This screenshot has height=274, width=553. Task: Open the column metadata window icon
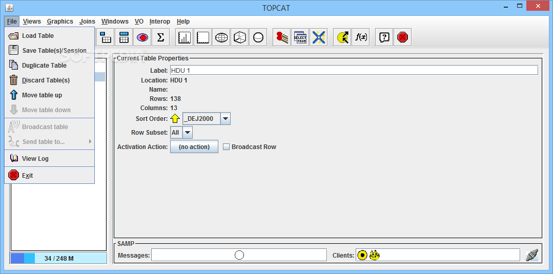pos(124,37)
